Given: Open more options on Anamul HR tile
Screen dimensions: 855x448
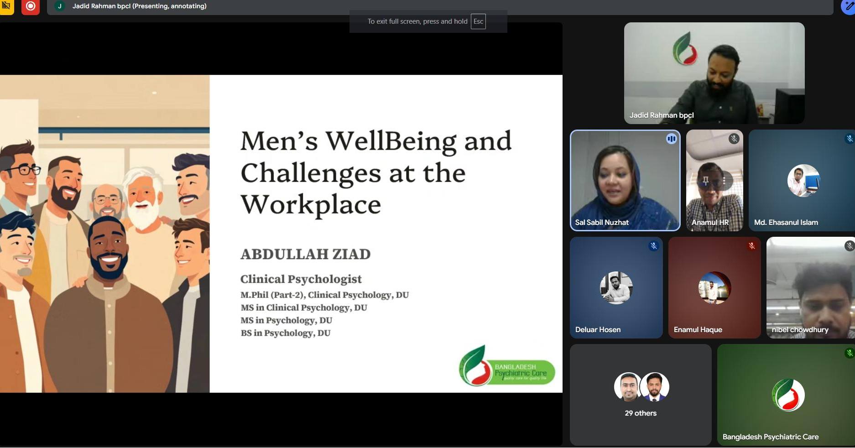Looking at the screenshot, I should (724, 181).
